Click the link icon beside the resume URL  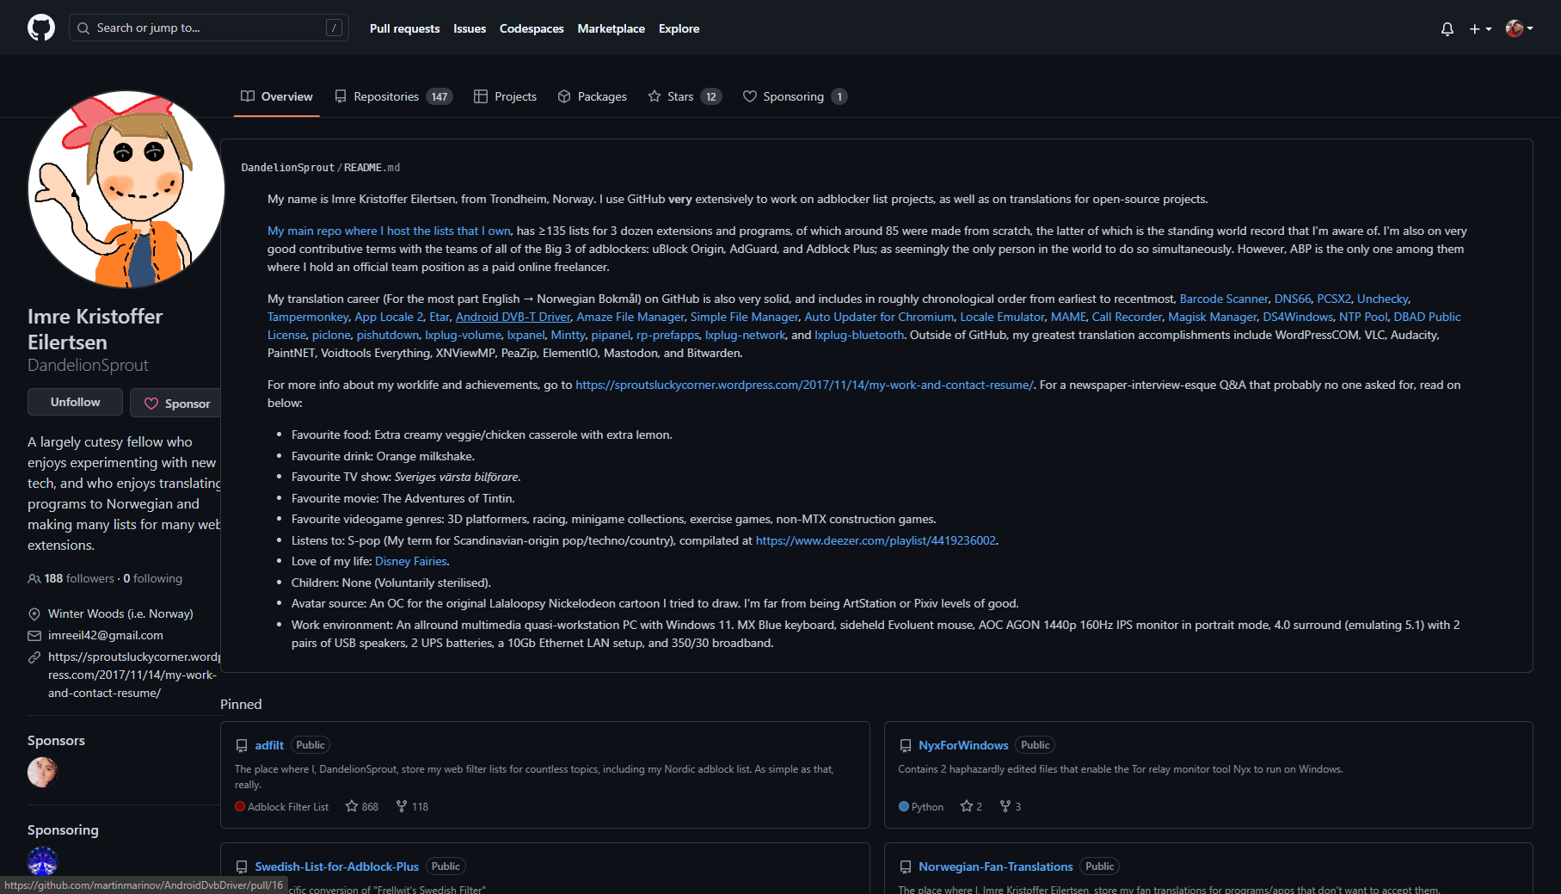pos(34,657)
